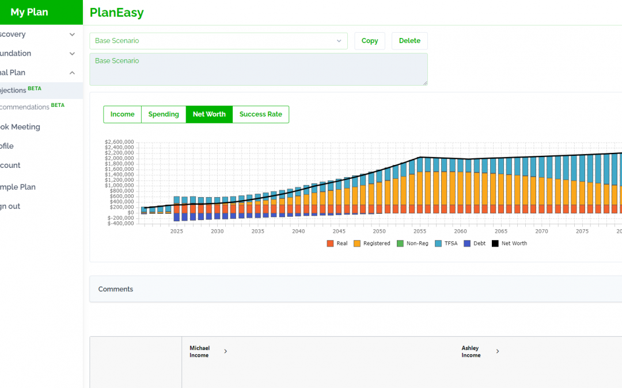Screen dimensions: 622x388
Task: Click the $2,600,000 axis label
Action: [119, 142]
